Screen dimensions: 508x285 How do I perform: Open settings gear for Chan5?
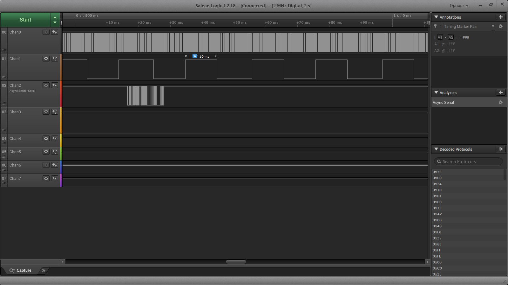pos(46,152)
